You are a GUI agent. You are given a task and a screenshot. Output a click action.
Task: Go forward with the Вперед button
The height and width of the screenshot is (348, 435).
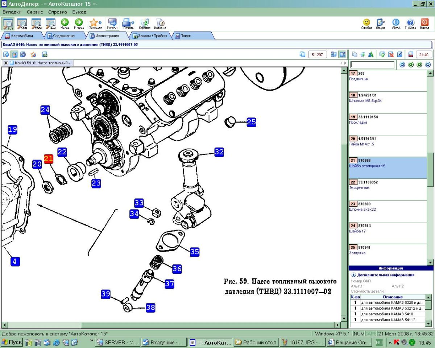79,24
